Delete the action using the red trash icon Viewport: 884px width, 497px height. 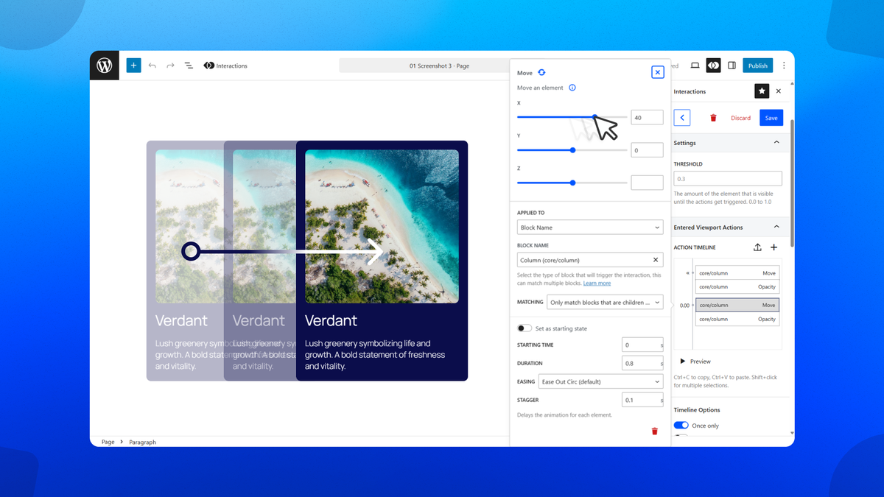tap(654, 431)
